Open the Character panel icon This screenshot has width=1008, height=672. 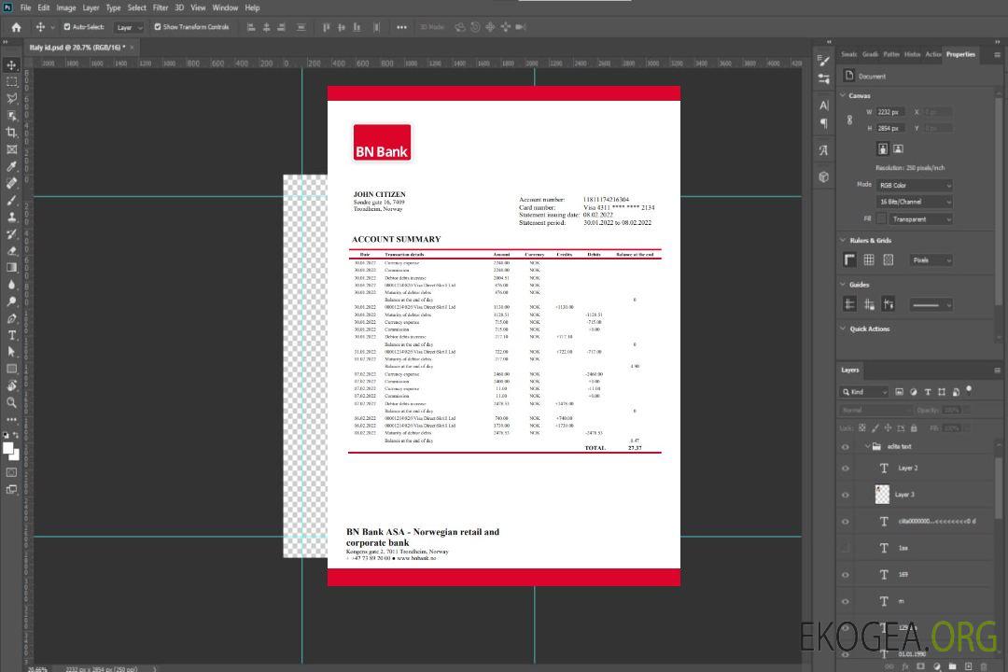pos(824,105)
